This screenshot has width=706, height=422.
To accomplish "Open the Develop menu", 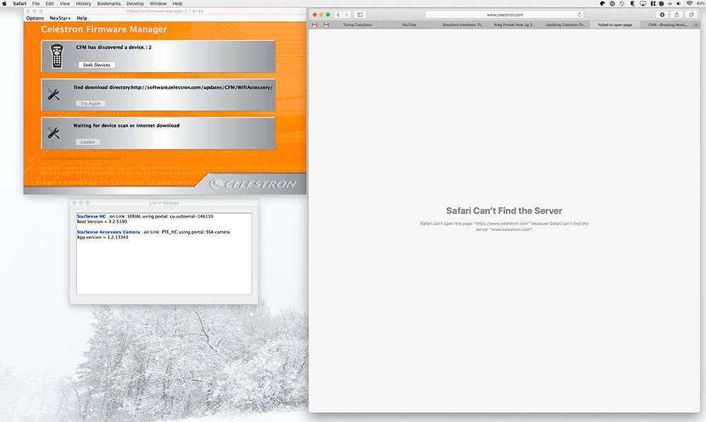I will pos(135,3).
